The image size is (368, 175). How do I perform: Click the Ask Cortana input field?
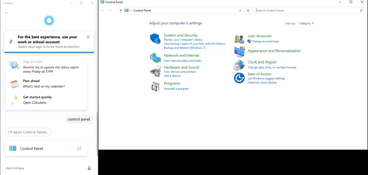(x=45, y=168)
